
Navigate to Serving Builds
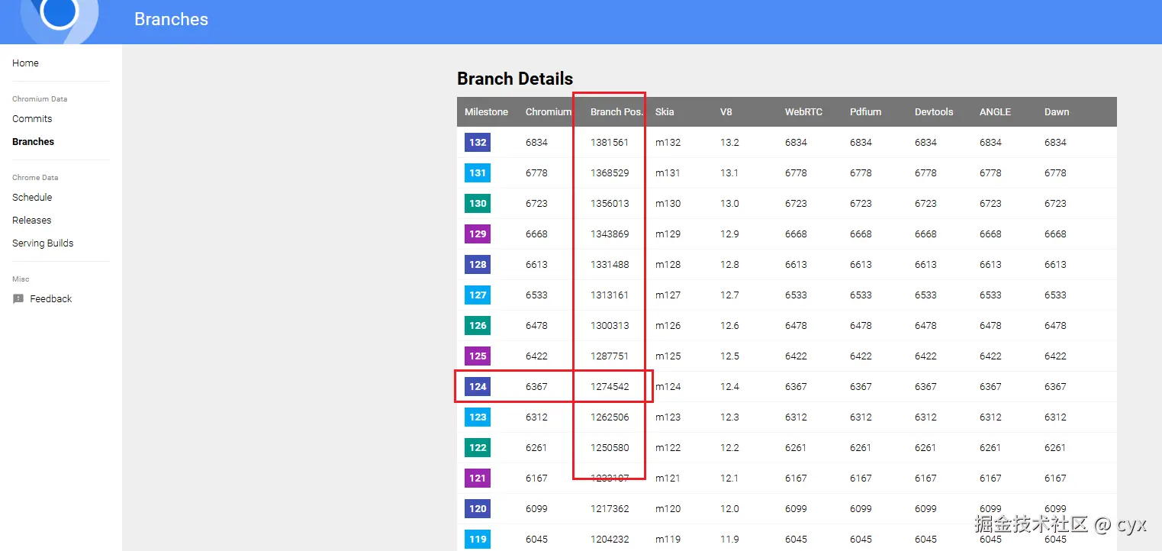43,243
